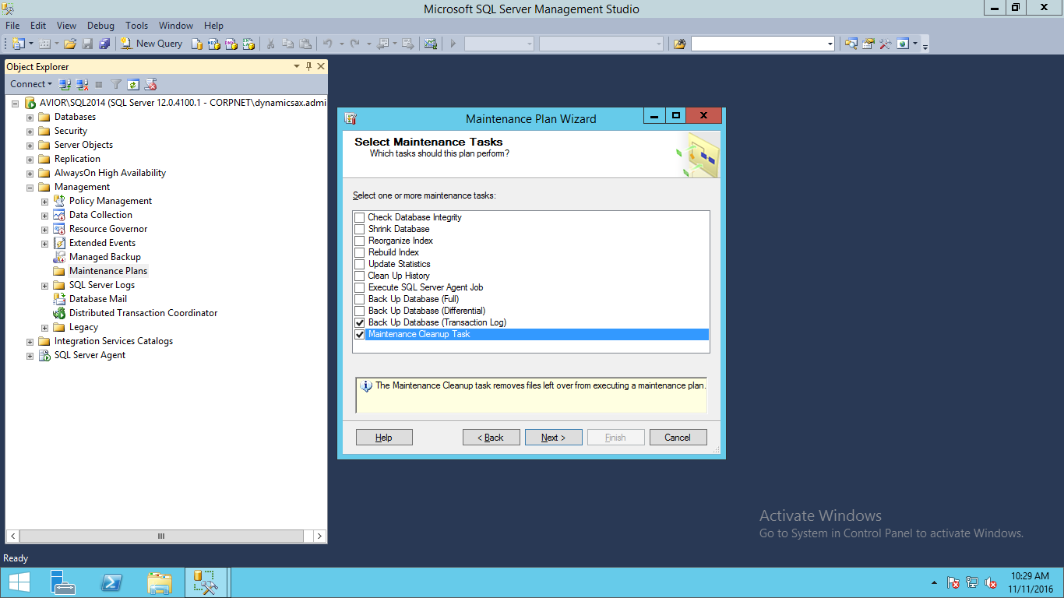The width and height of the screenshot is (1064, 598).
Task: Click the Refresh icon in Object Explorer
Action: [x=133, y=84]
